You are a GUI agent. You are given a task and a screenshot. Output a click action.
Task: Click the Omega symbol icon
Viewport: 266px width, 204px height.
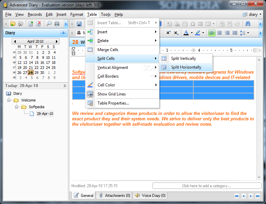[193, 24]
